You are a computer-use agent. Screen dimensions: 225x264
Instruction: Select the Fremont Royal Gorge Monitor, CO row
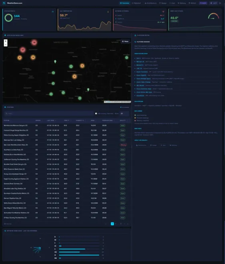(67, 130)
